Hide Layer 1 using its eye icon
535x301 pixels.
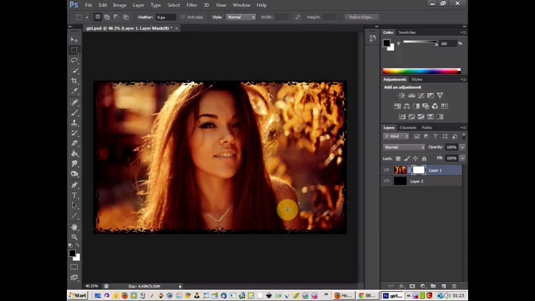[387, 170]
